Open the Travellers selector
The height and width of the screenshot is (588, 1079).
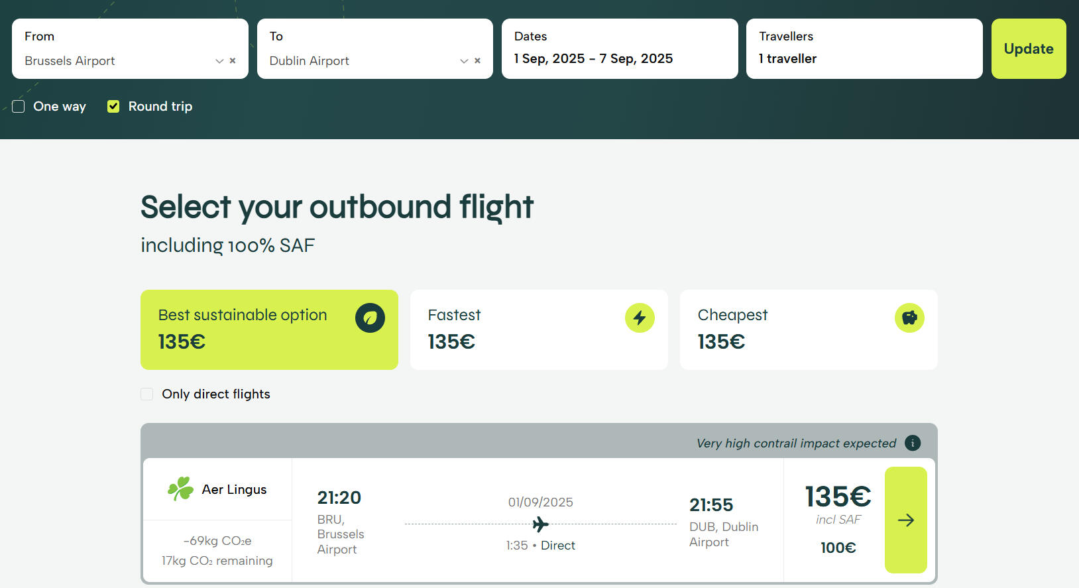(864, 49)
